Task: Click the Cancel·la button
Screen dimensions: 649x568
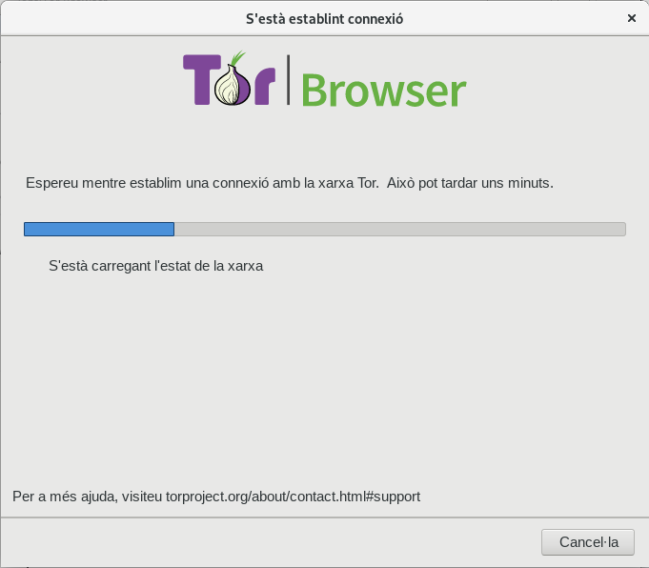Action: [588, 542]
